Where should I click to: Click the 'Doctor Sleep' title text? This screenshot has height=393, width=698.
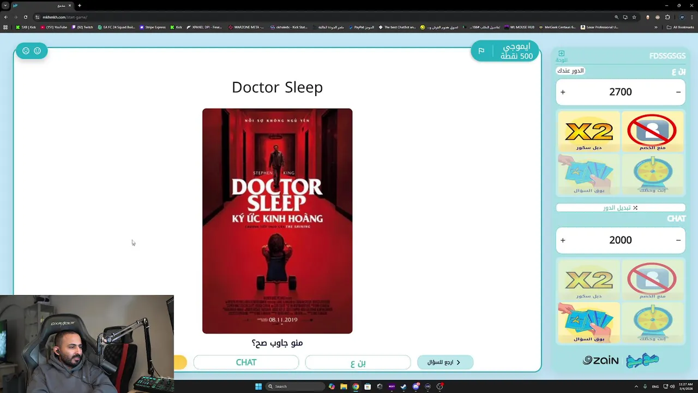[277, 87]
